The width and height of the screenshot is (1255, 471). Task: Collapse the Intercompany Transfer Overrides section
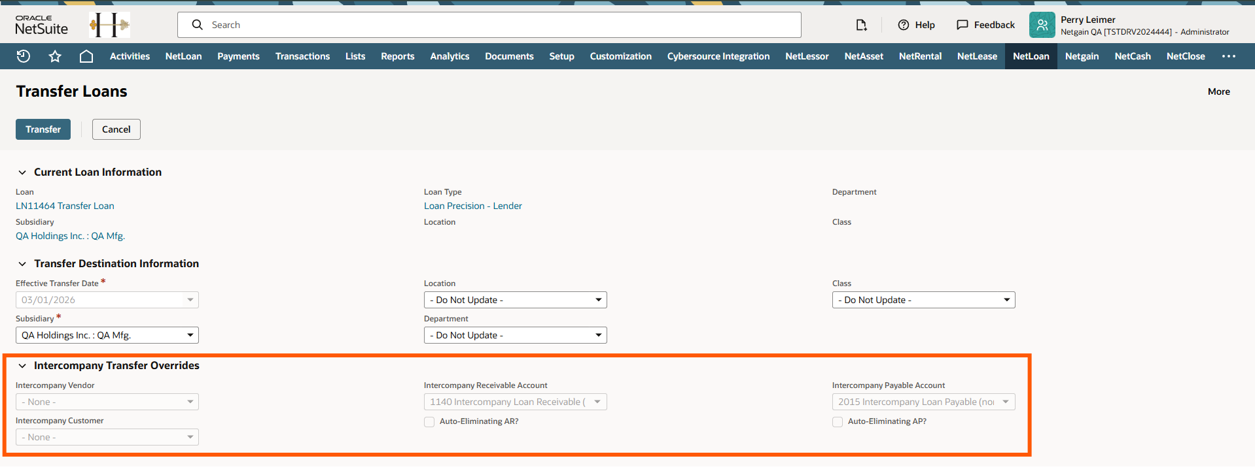22,366
